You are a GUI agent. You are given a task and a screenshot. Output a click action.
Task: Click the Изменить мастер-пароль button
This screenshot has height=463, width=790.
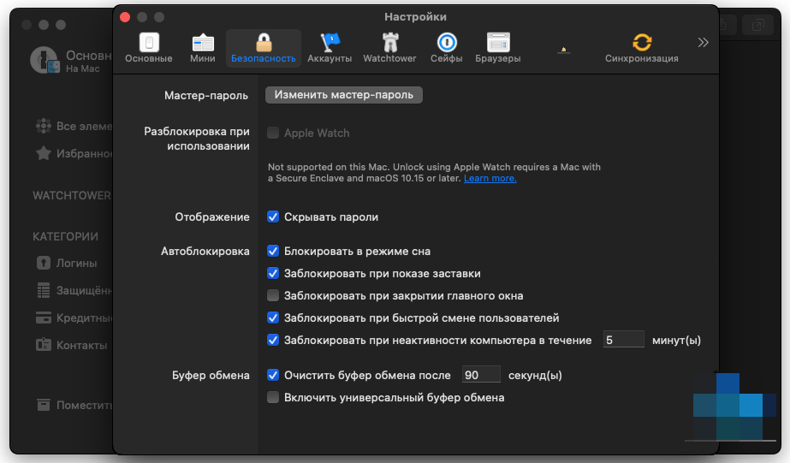(343, 95)
